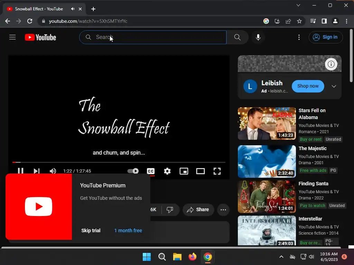Click the ad info icon
The image size is (354, 265).
(331, 64)
